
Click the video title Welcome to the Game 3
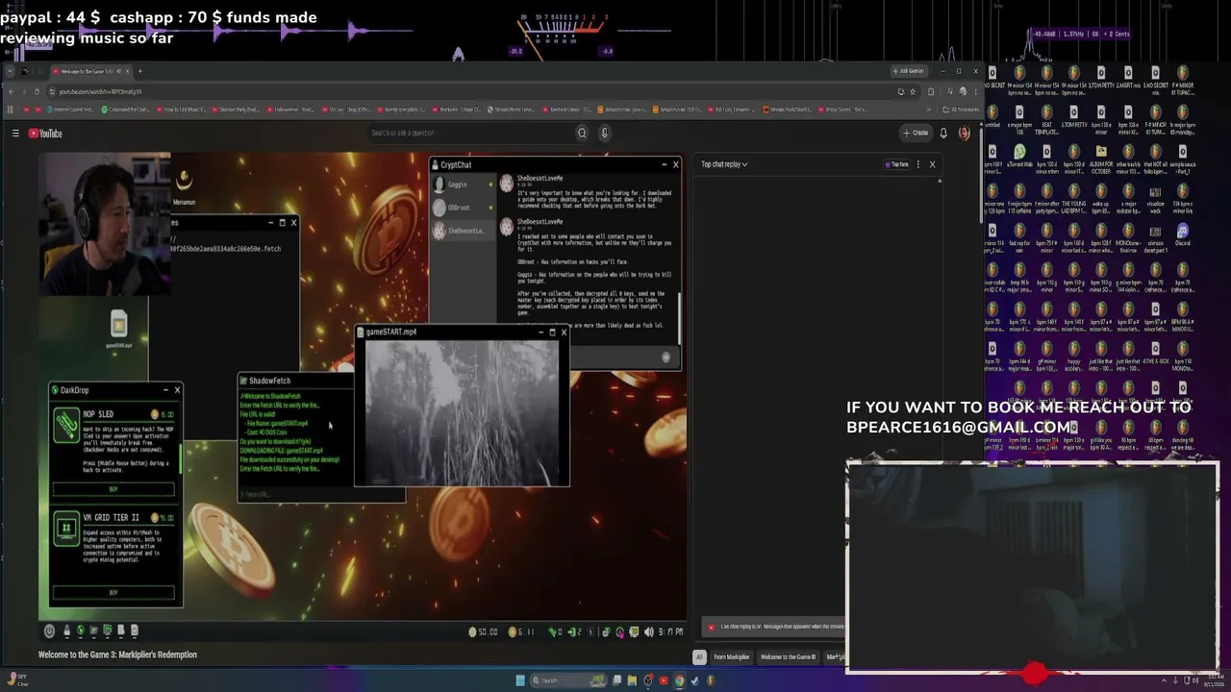pos(117,655)
